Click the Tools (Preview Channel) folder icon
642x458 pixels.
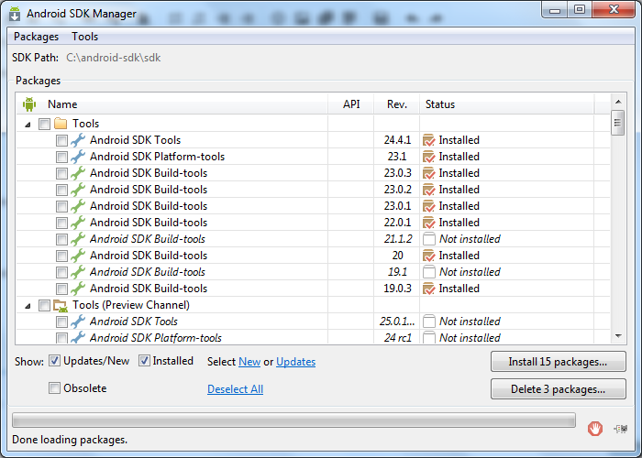(61, 305)
